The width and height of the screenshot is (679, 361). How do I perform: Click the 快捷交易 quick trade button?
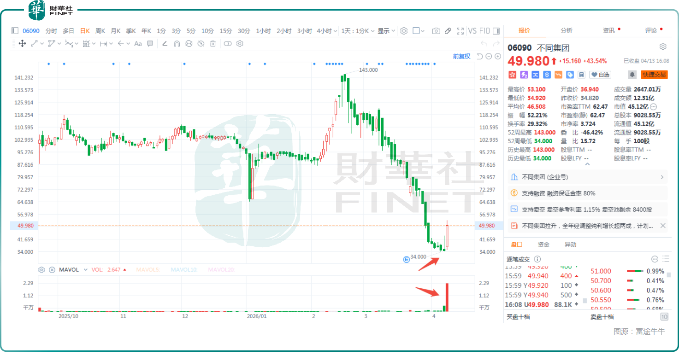(654, 75)
